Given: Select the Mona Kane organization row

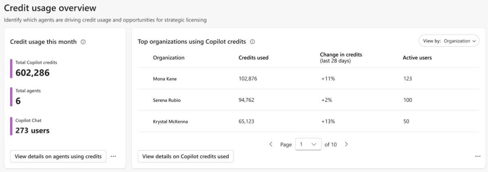Looking at the screenshot, I should point(165,79).
